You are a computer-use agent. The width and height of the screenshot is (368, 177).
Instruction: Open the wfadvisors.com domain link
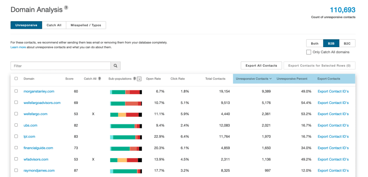click(x=36, y=159)
